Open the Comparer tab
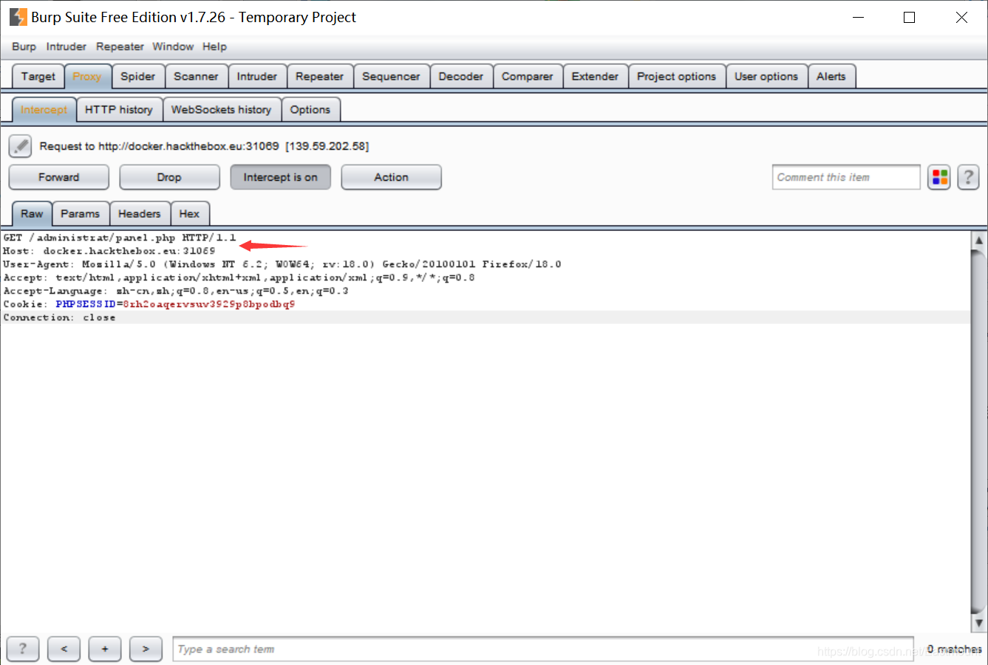 click(x=527, y=77)
